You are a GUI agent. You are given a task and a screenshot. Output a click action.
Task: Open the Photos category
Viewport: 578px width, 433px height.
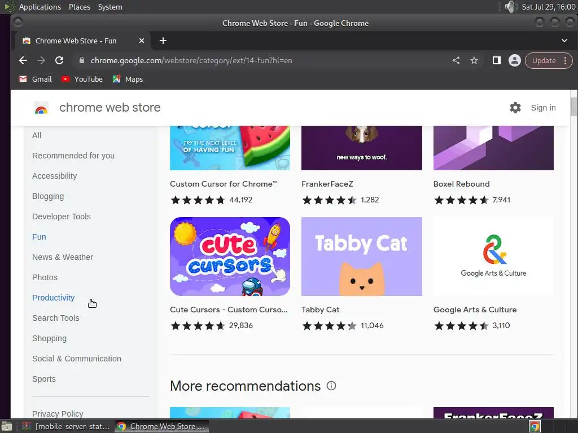coord(45,277)
